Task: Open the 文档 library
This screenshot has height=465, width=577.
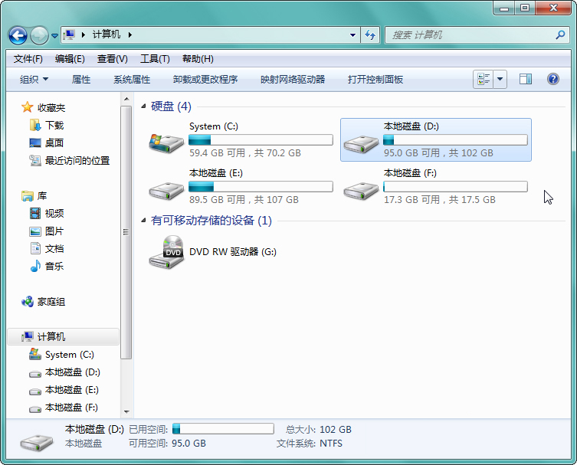Action: 47,249
